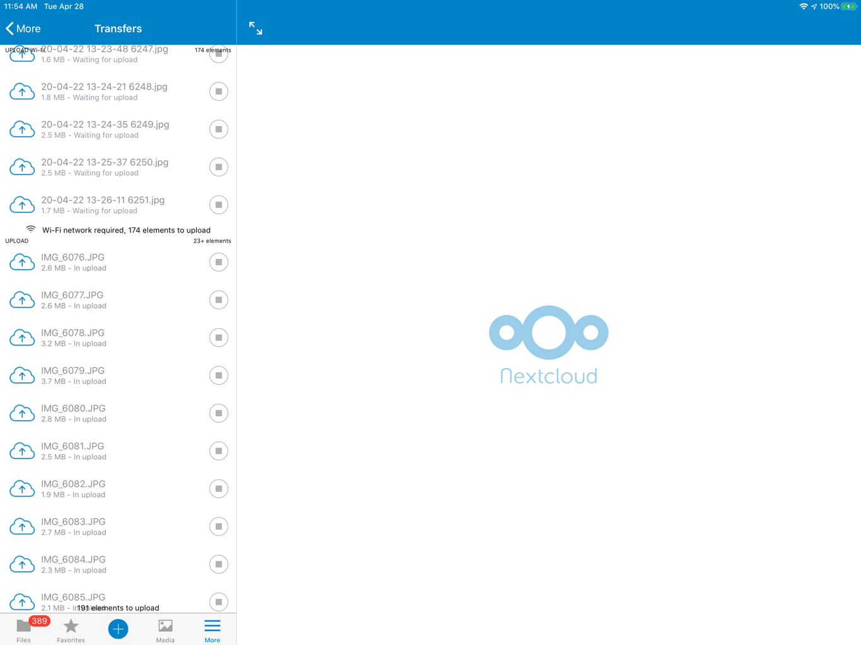Select the More tab
This screenshot has height=645, width=861.
tap(212, 630)
